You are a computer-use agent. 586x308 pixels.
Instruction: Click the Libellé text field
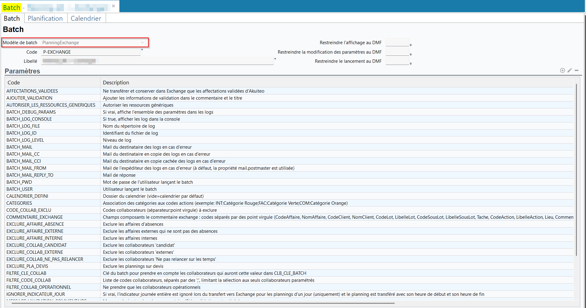(157, 61)
